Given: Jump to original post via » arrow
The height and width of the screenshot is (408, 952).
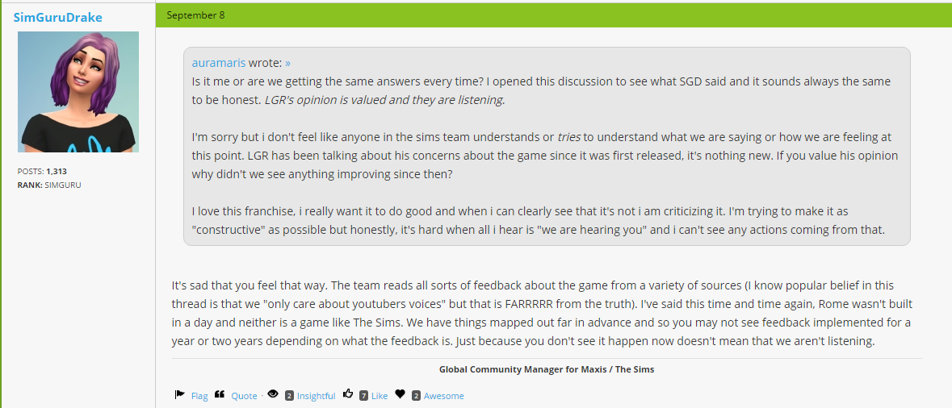Looking at the screenshot, I should click(287, 63).
